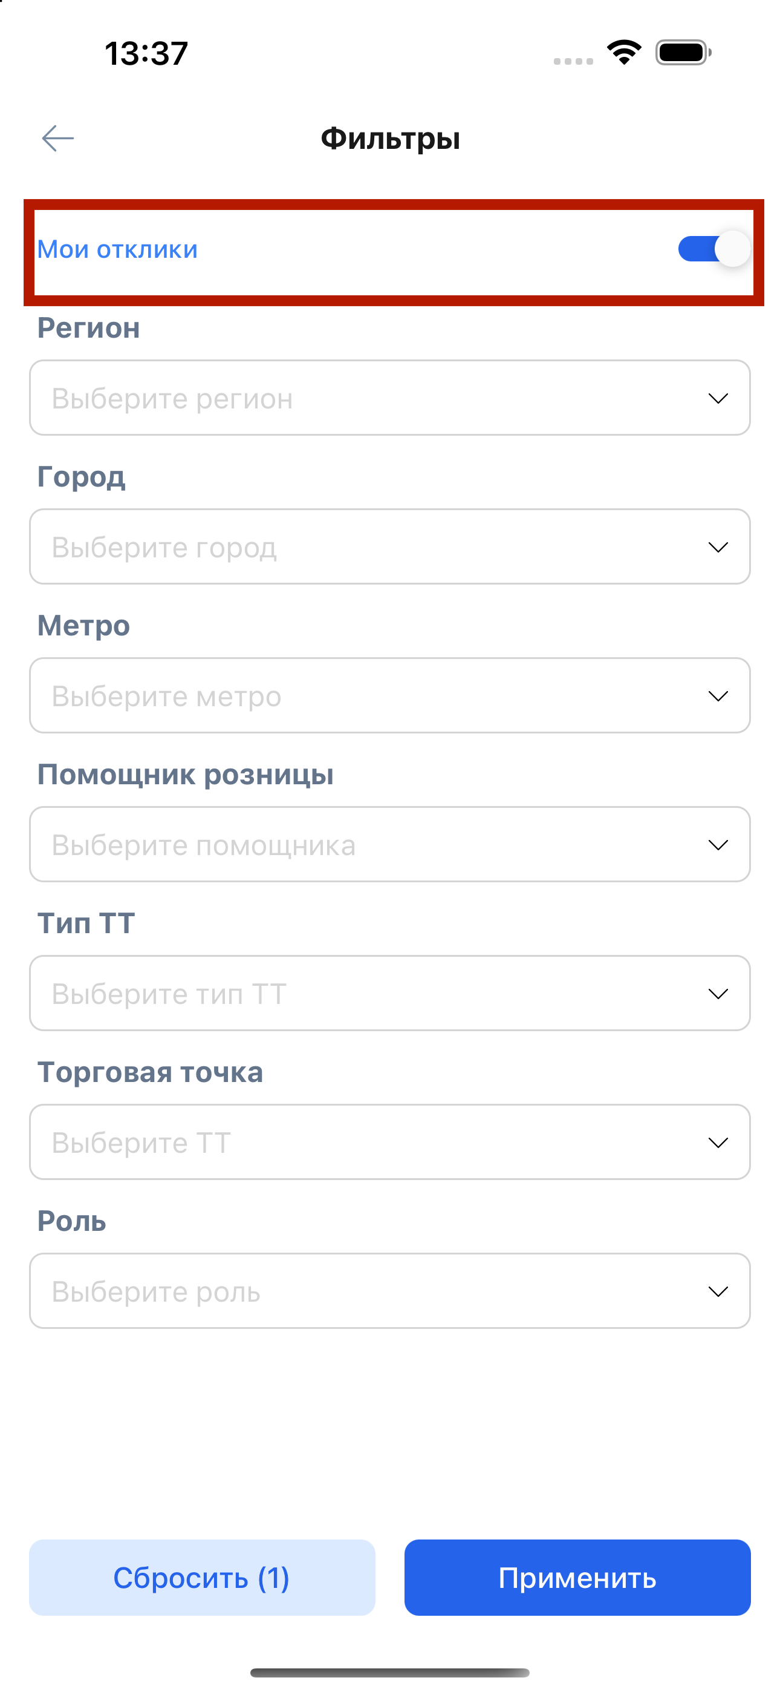Toggle the Мои отклики switch
Screen dimensions: 780x1692
click(x=714, y=249)
